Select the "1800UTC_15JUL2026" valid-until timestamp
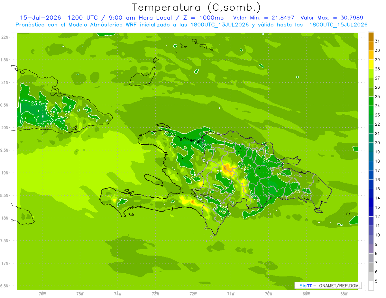386x298 pixels. tap(338, 25)
